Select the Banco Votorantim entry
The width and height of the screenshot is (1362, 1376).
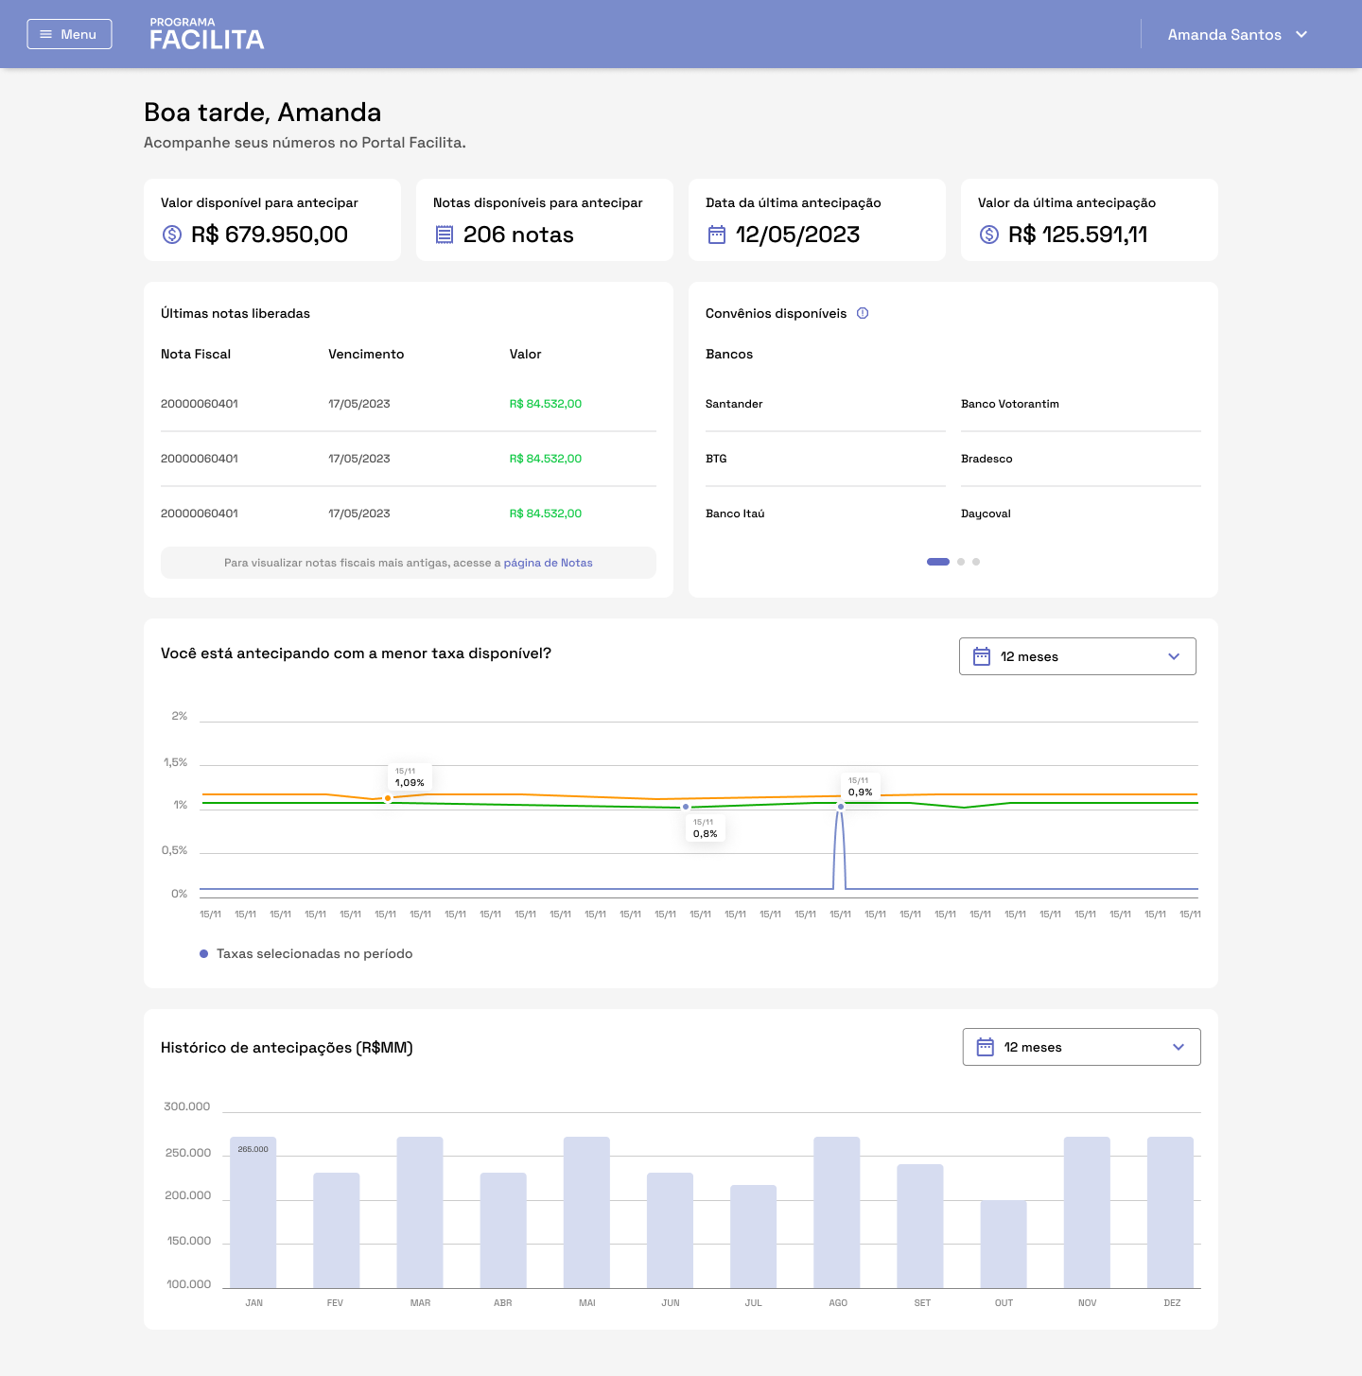[1010, 404]
